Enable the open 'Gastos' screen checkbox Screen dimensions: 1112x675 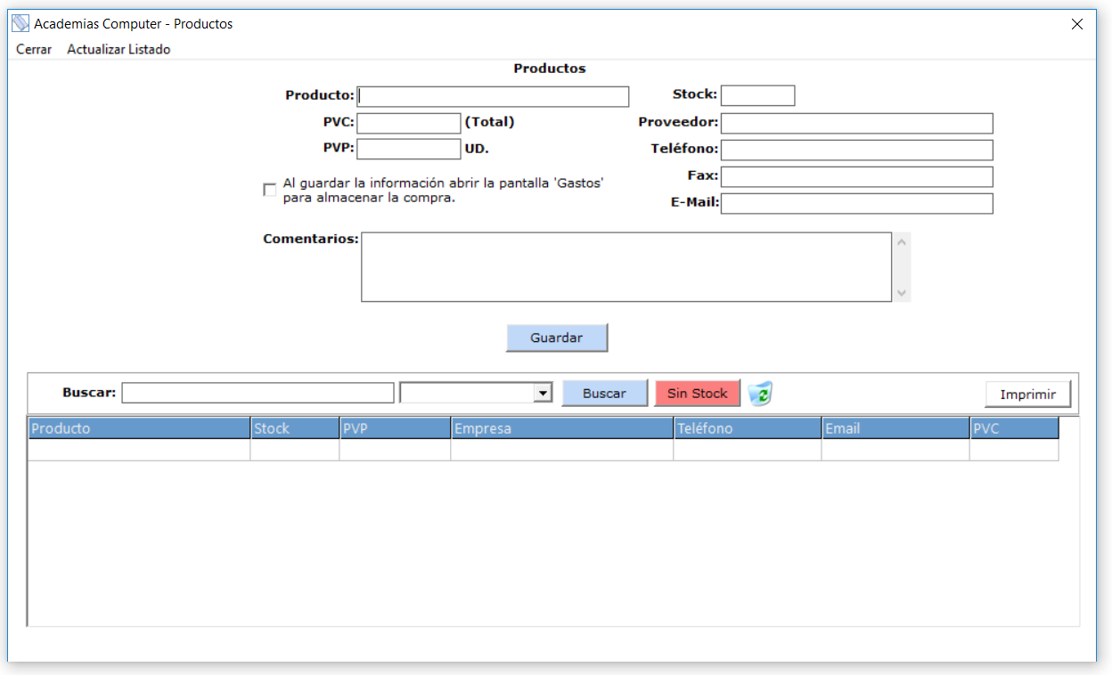tap(269, 190)
